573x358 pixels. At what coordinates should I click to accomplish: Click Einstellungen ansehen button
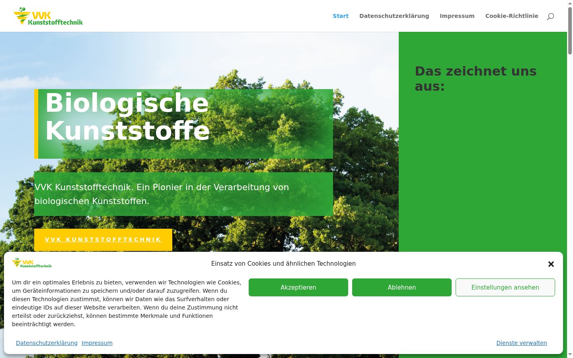[505, 287]
